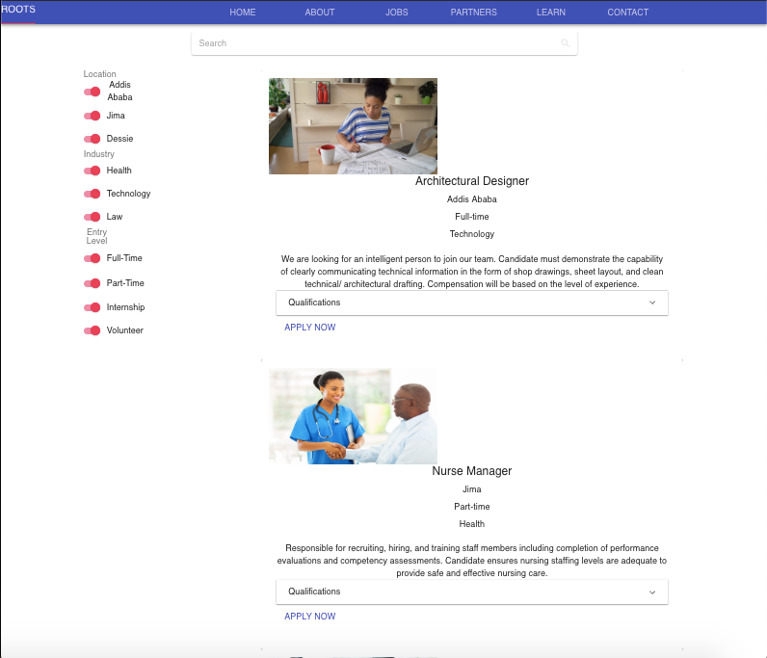Image resolution: width=767 pixels, height=658 pixels.
Task: Open the CONTACT nav item
Action: (628, 13)
